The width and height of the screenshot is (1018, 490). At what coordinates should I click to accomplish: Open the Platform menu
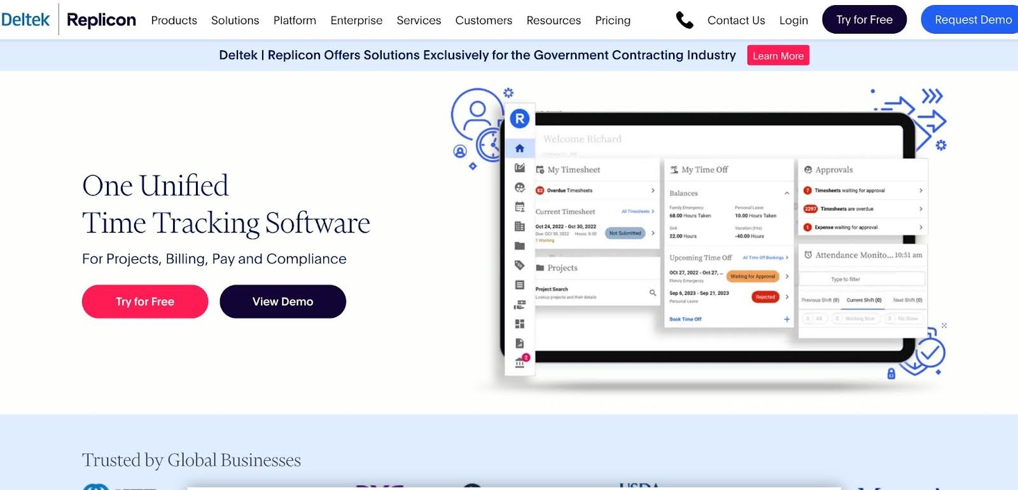pos(295,20)
